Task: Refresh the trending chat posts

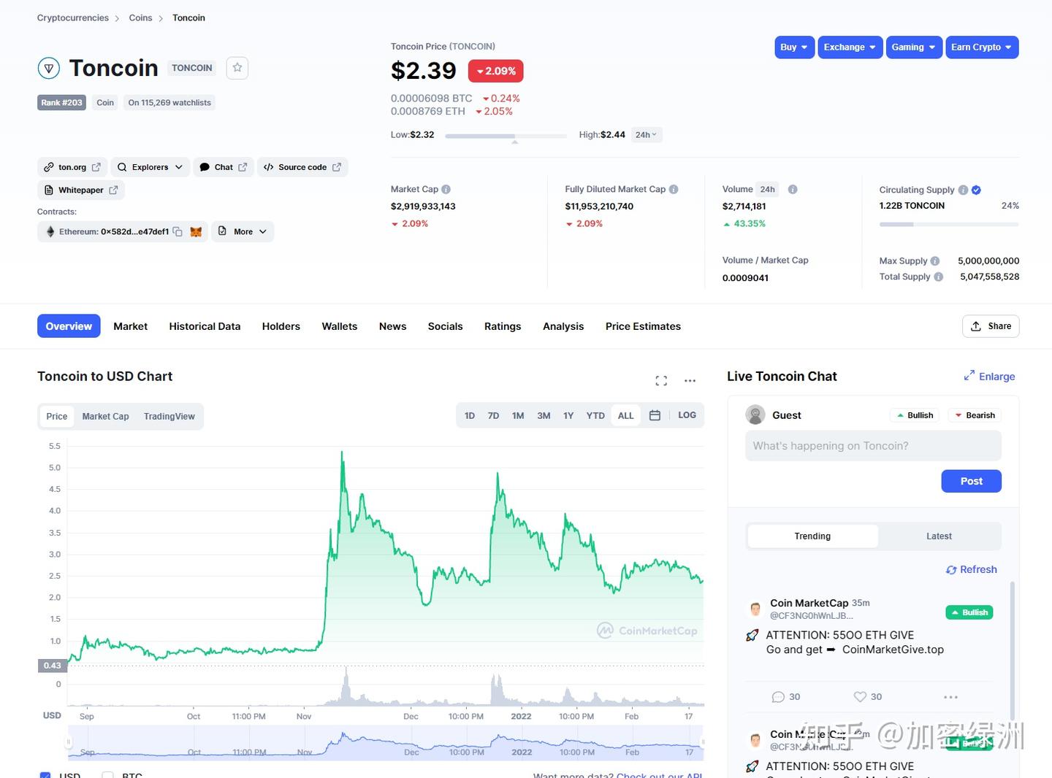Action: pos(971,569)
